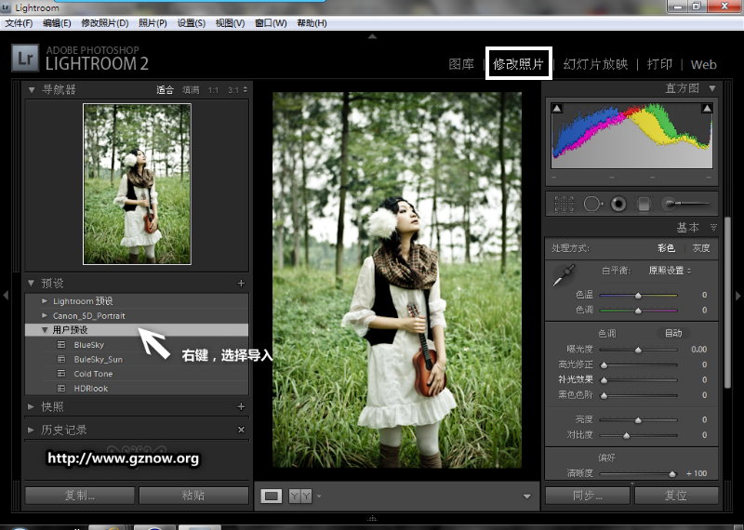This screenshot has height=530, width=744.
Task: Click the 复位 reset button
Action: coord(675,496)
